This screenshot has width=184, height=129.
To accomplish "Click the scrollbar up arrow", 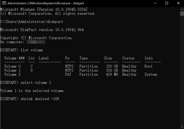I will coord(182,9).
